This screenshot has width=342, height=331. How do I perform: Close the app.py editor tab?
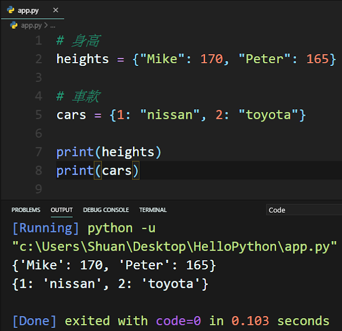coord(56,10)
